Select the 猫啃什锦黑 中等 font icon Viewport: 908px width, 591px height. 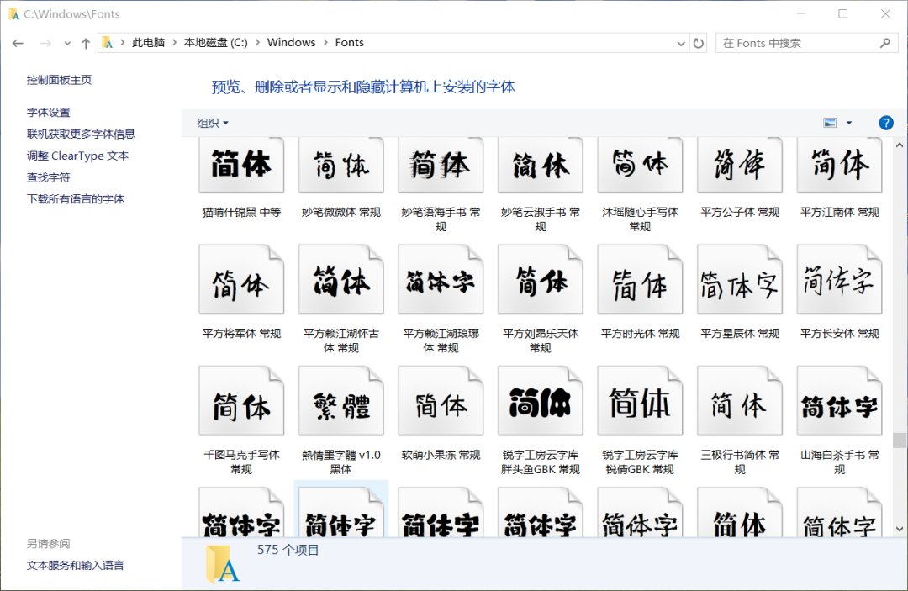tap(241, 165)
